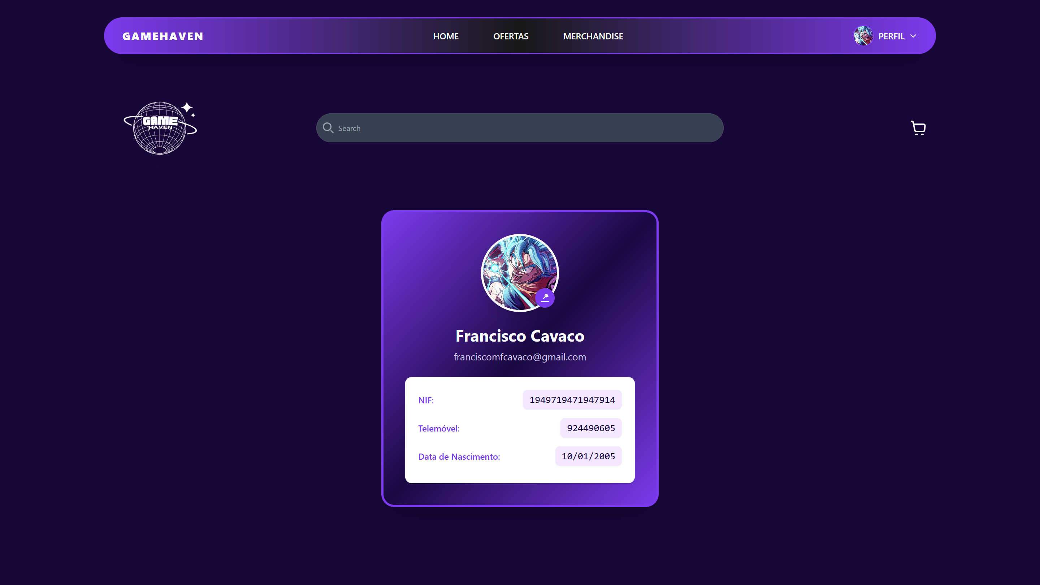Click the GAMEHAVEN brand text
The width and height of the screenshot is (1040, 585).
tap(163, 36)
